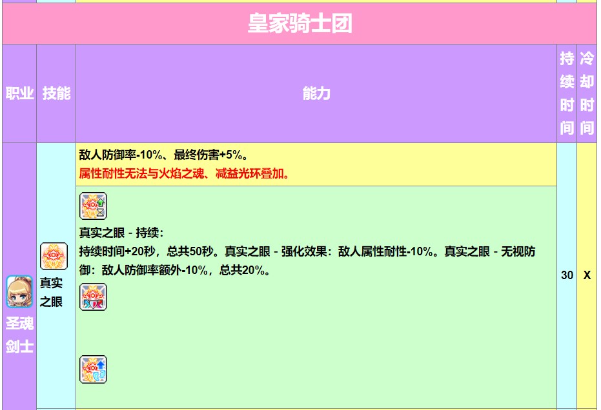This screenshot has height=410, width=601.
Task: Click the 持续时间+20秒 description line
Action: [148, 251]
